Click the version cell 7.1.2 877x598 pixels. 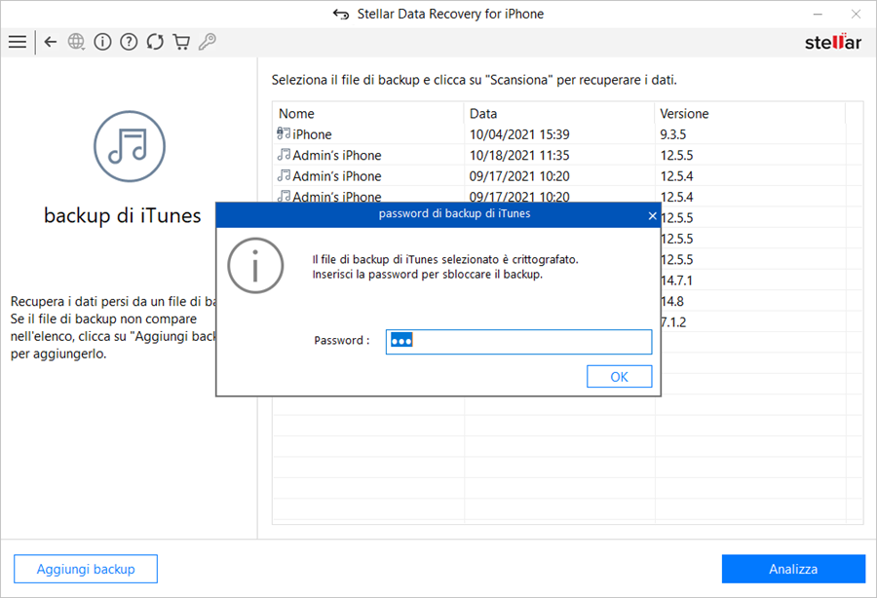click(673, 322)
